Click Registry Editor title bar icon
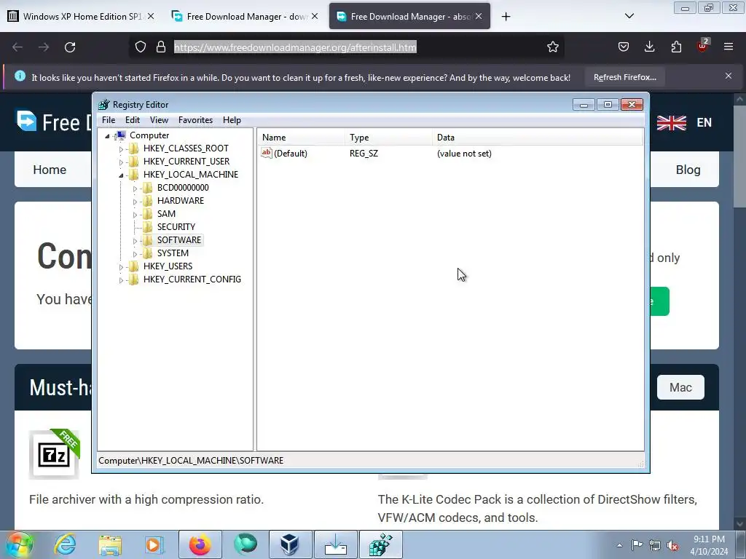This screenshot has height=559, width=746. click(x=103, y=105)
